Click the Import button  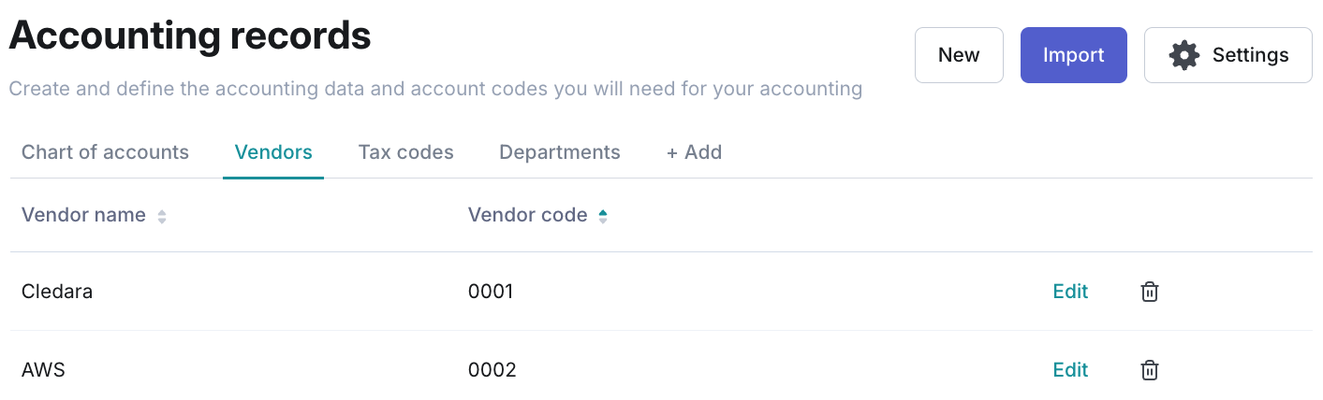(1073, 55)
